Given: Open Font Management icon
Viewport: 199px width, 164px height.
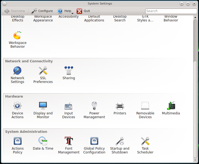Looking at the screenshot, I should click(x=69, y=141).
